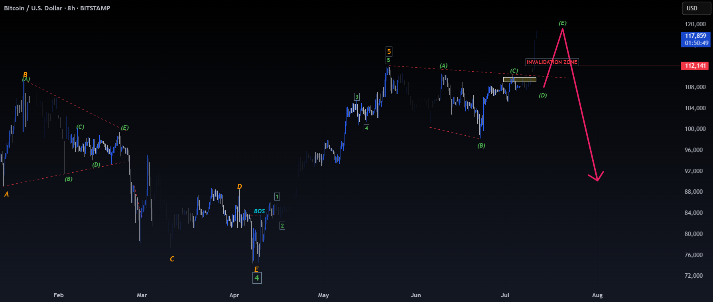713x302 pixels.
Task: Click the 100,000 level on price scale
Action: pyautogui.click(x=695, y=129)
